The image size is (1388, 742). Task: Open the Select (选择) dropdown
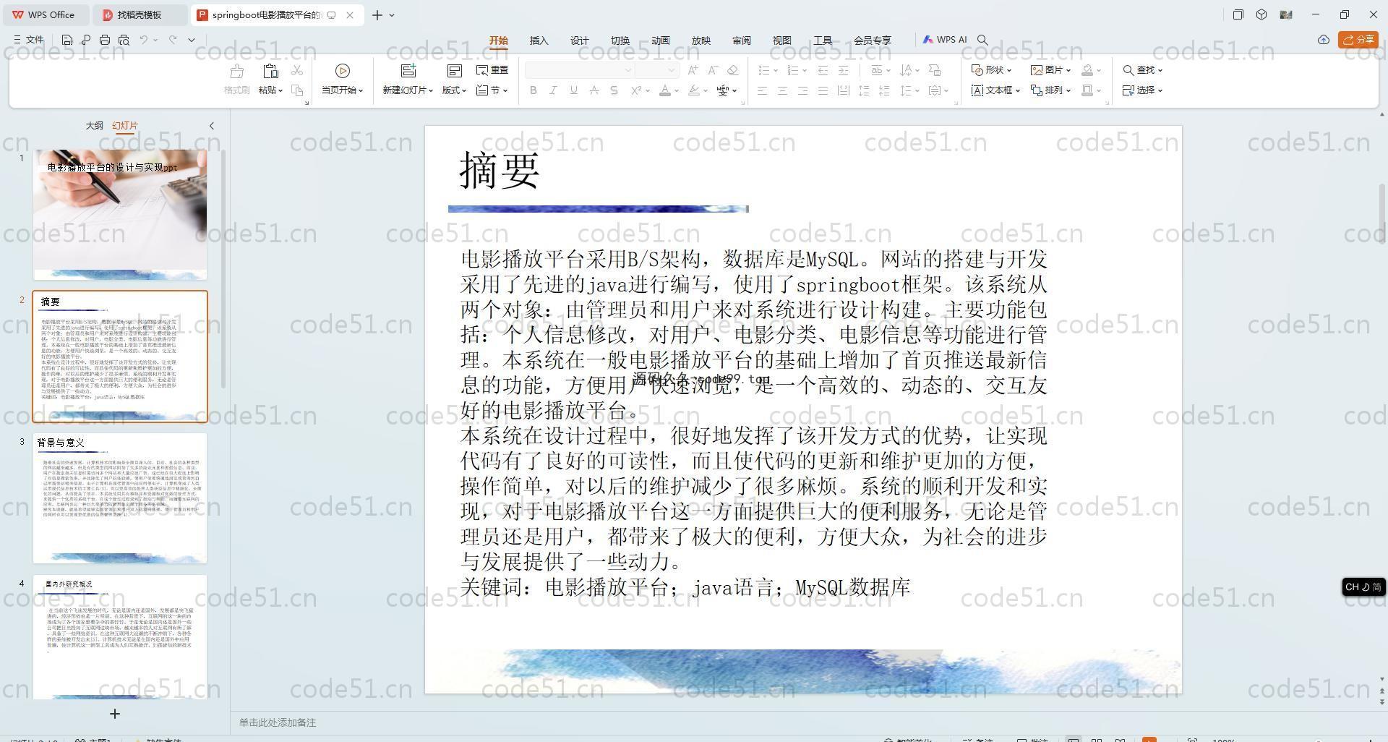click(1142, 90)
